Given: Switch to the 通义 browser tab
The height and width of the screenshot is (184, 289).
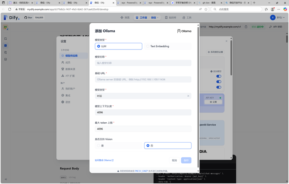Looking at the screenshot, I should click(21, 3).
